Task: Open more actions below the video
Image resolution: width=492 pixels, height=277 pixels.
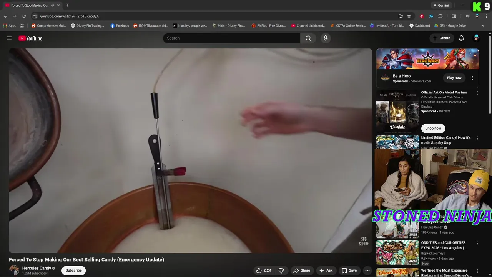Action: click(367, 270)
